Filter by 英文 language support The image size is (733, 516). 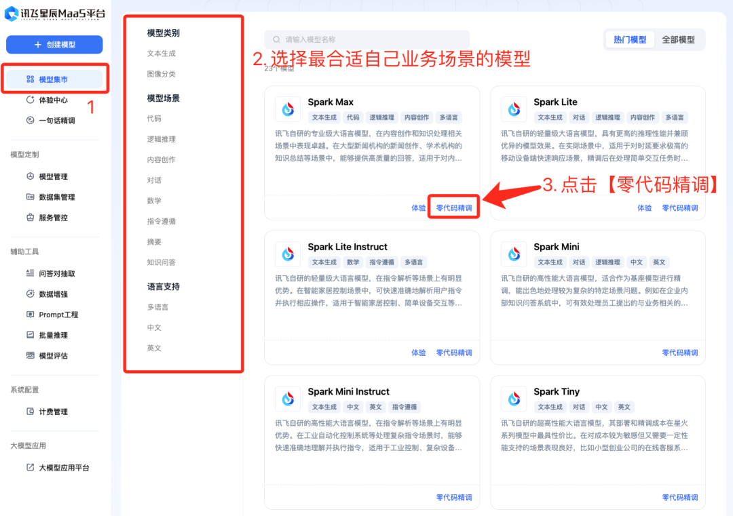point(154,349)
